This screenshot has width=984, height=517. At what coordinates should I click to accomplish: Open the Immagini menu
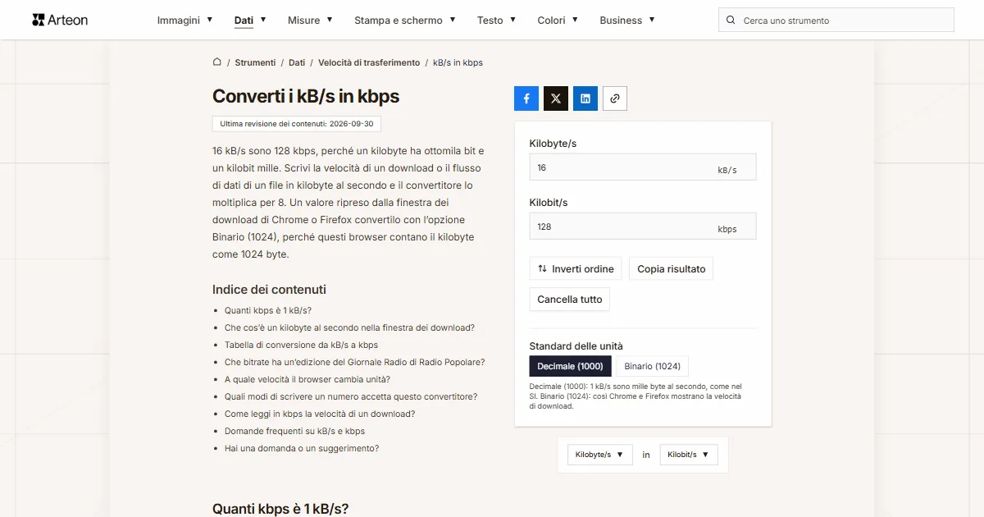[x=185, y=20]
